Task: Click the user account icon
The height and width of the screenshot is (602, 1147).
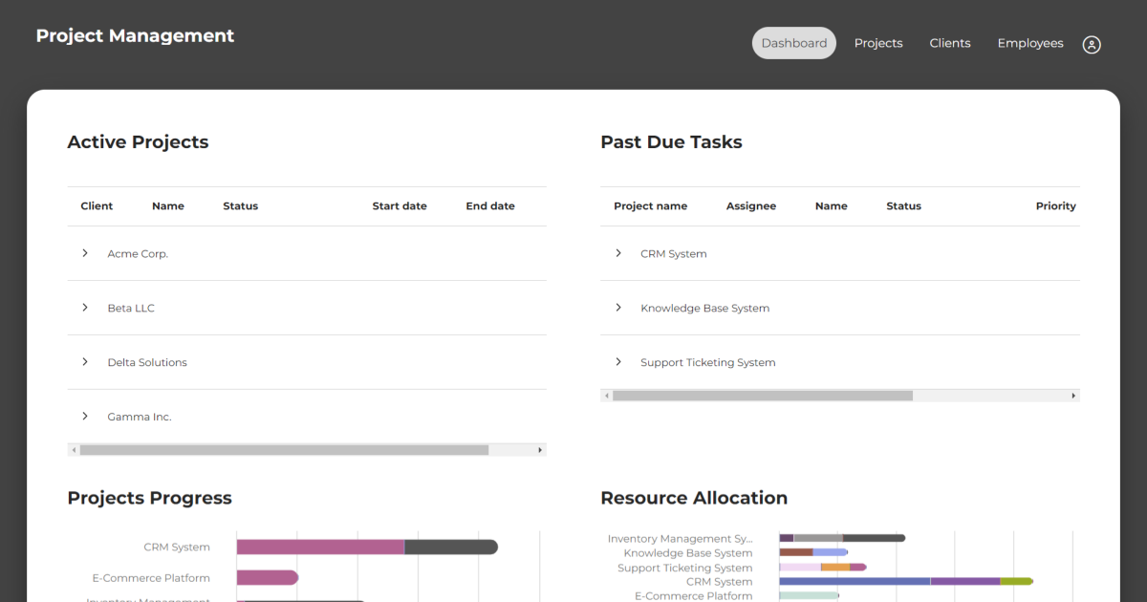Action: (1092, 44)
